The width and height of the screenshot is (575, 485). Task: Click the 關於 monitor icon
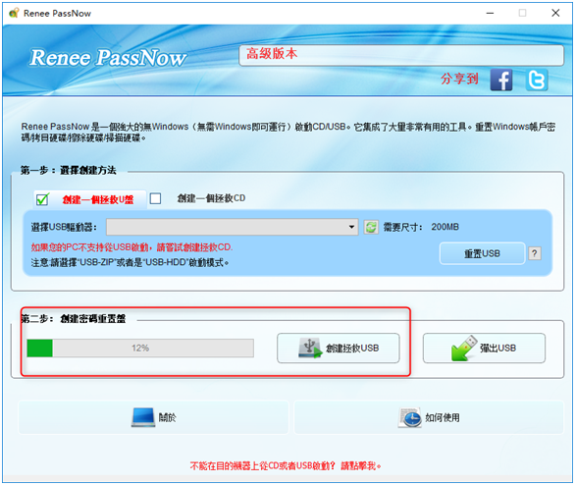(x=143, y=417)
